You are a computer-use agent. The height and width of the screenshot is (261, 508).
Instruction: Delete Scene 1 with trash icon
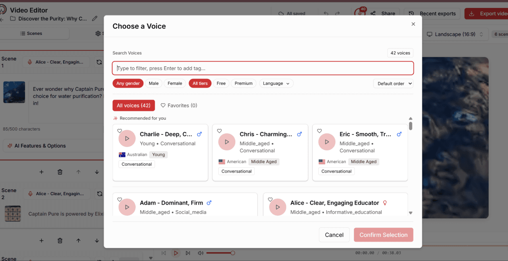[60, 172]
